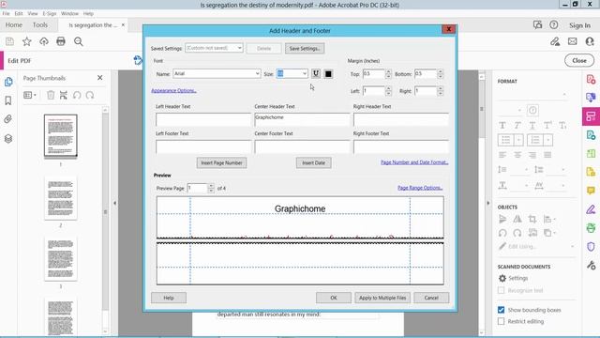The height and width of the screenshot is (338, 600).
Task: Open the Edit PDF tool in the right rail
Action: pyautogui.click(x=591, y=116)
